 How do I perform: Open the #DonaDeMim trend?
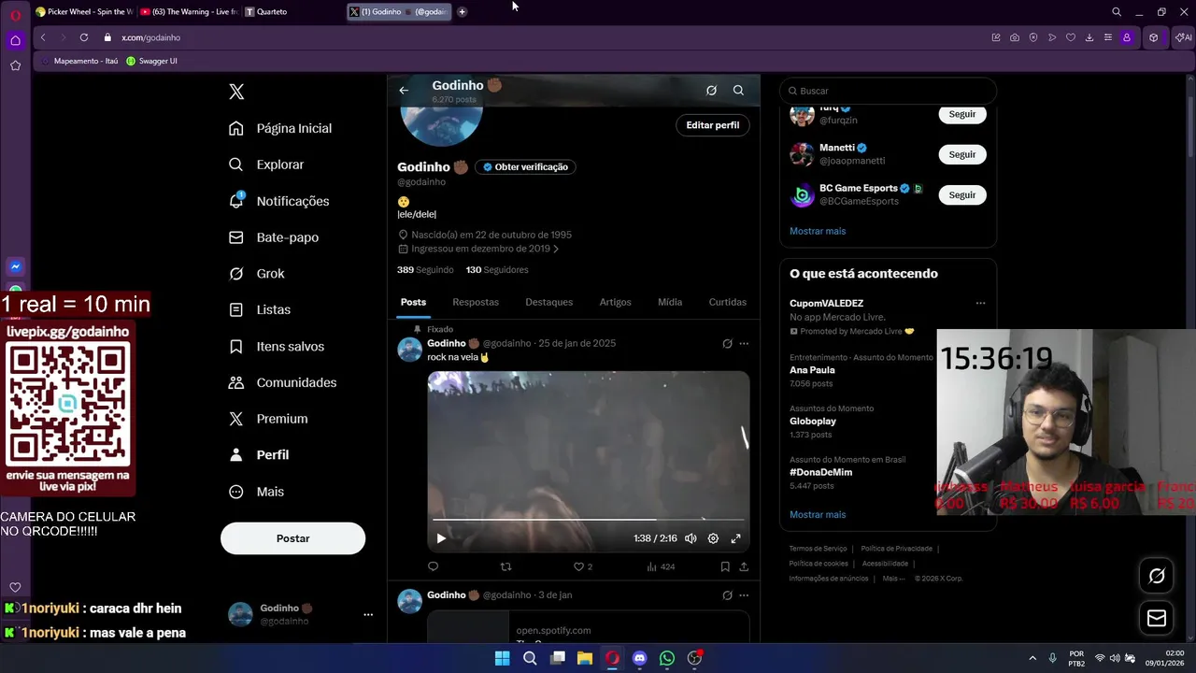click(x=820, y=473)
